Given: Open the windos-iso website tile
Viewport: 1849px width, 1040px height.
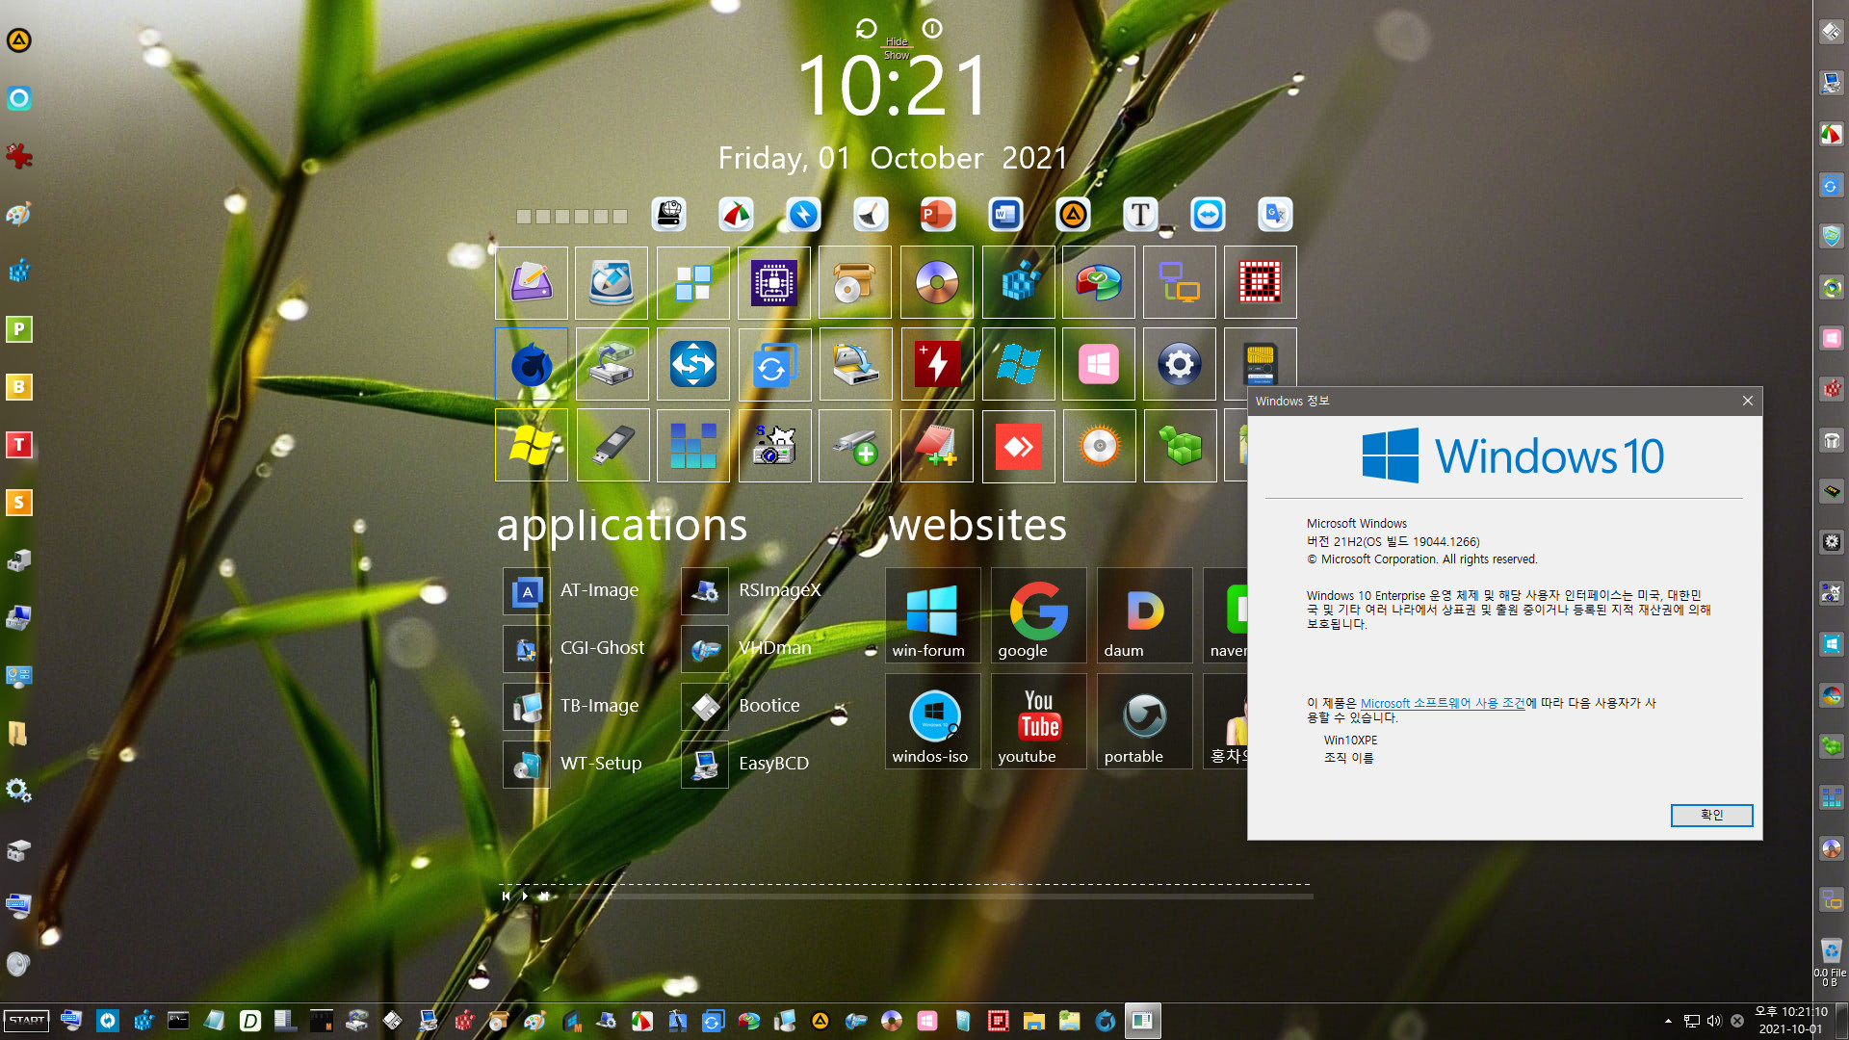Looking at the screenshot, I should 932,721.
